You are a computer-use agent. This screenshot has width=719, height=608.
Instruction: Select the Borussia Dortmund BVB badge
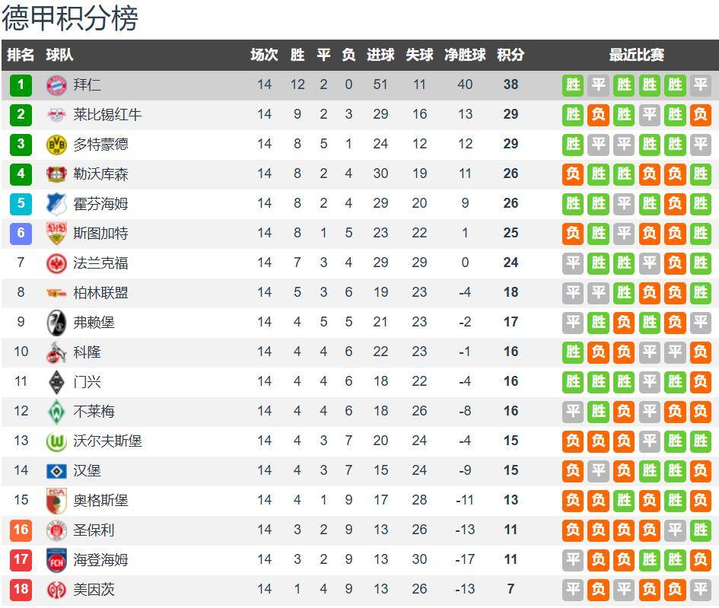(x=56, y=144)
